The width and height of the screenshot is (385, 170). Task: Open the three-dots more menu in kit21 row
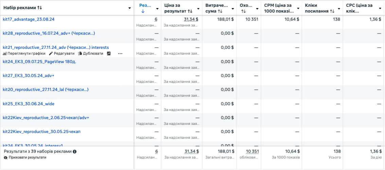pos(120,54)
